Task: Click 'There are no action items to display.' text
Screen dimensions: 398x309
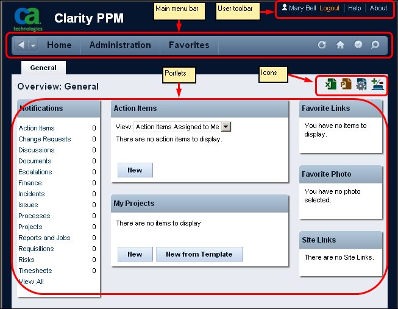Action: (x=169, y=139)
